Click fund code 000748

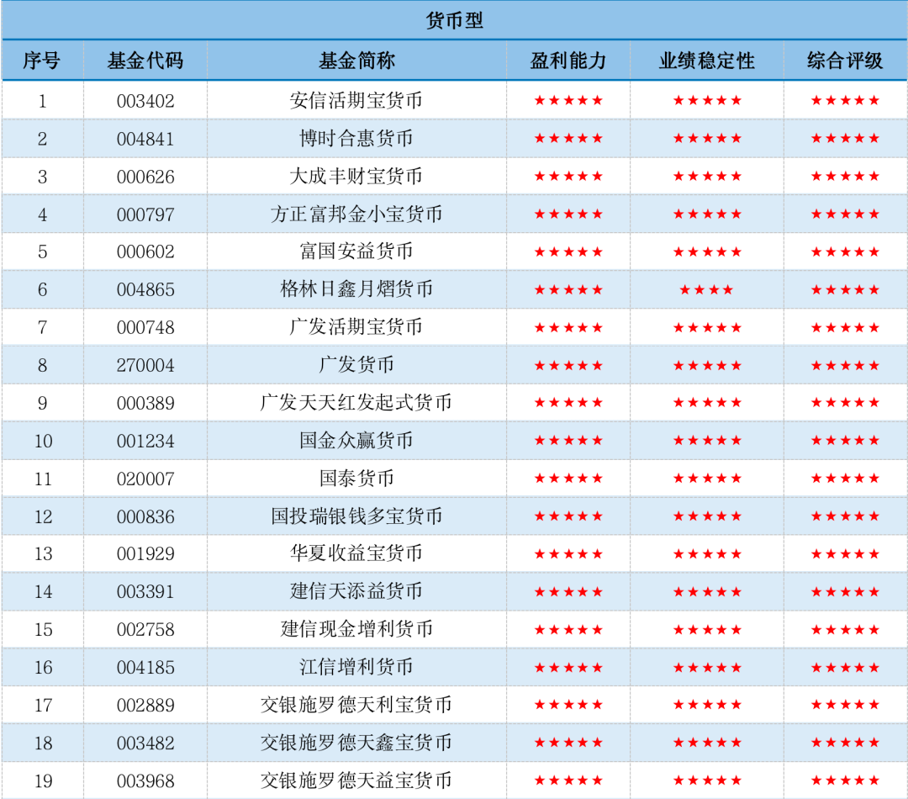click(x=145, y=327)
